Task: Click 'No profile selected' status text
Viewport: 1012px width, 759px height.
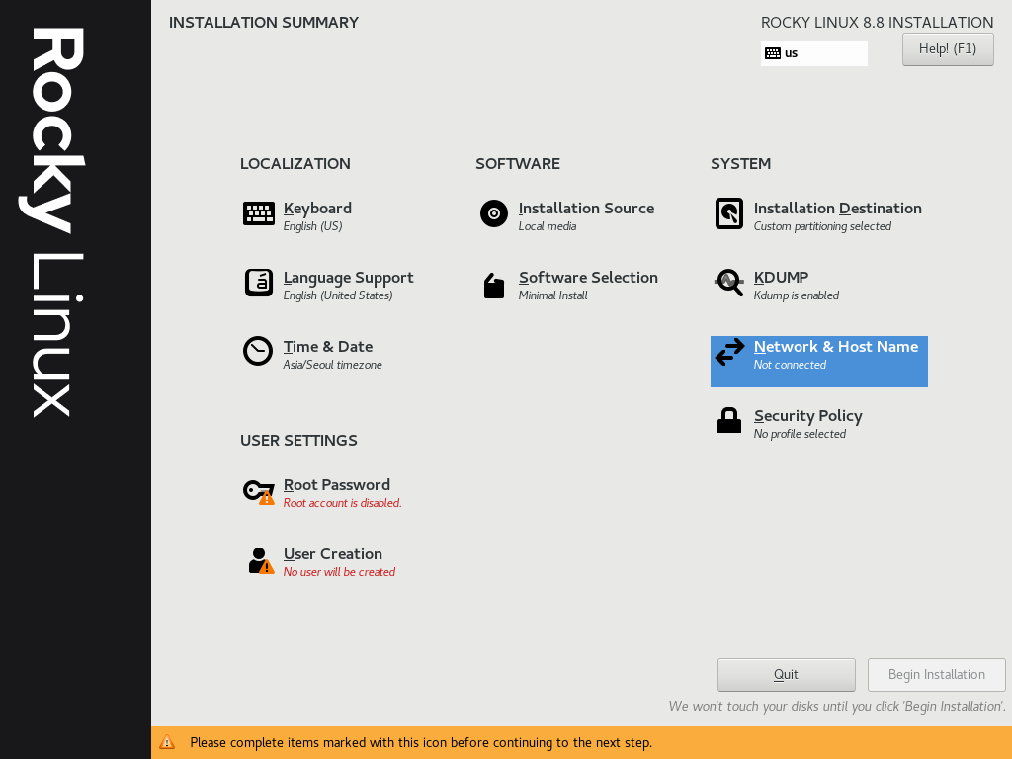Action: tap(800, 434)
